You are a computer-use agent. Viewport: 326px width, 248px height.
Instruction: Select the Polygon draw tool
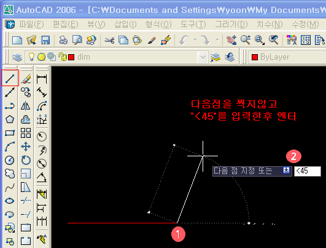click(x=10, y=119)
